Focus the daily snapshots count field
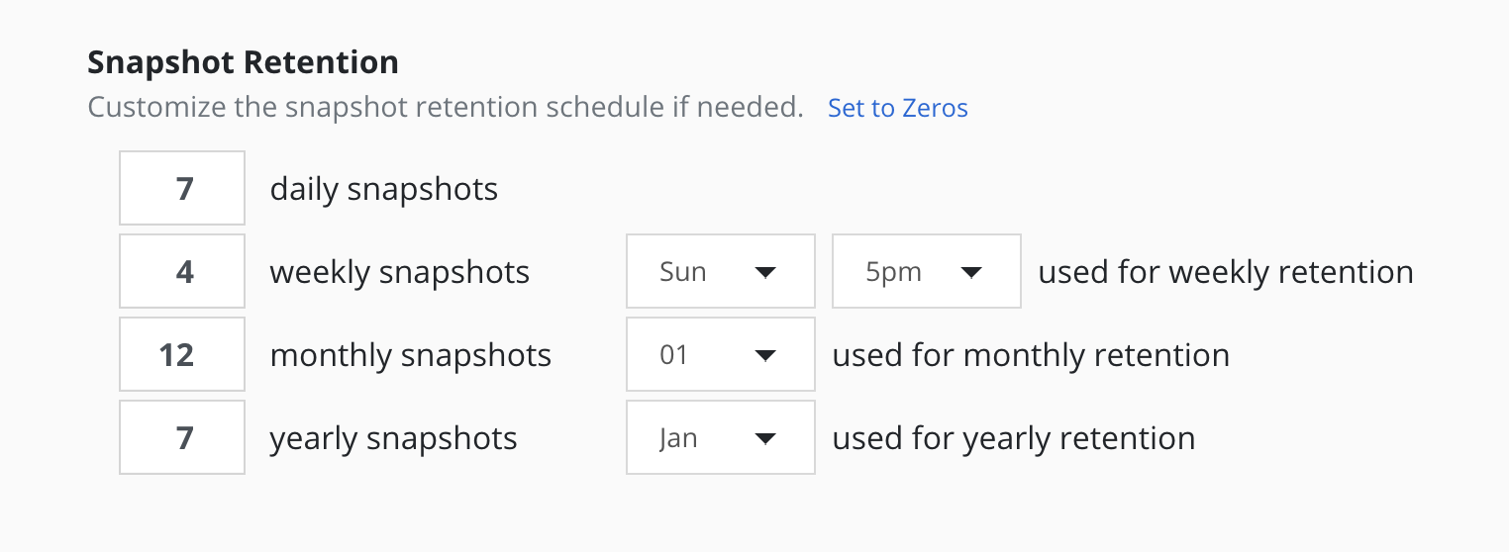 (x=182, y=188)
